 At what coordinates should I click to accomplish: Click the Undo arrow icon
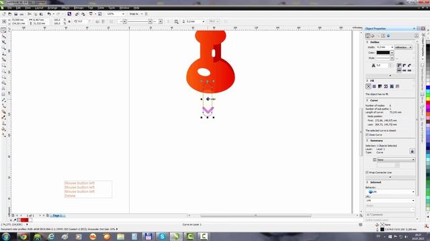pyautogui.click(x=49, y=14)
